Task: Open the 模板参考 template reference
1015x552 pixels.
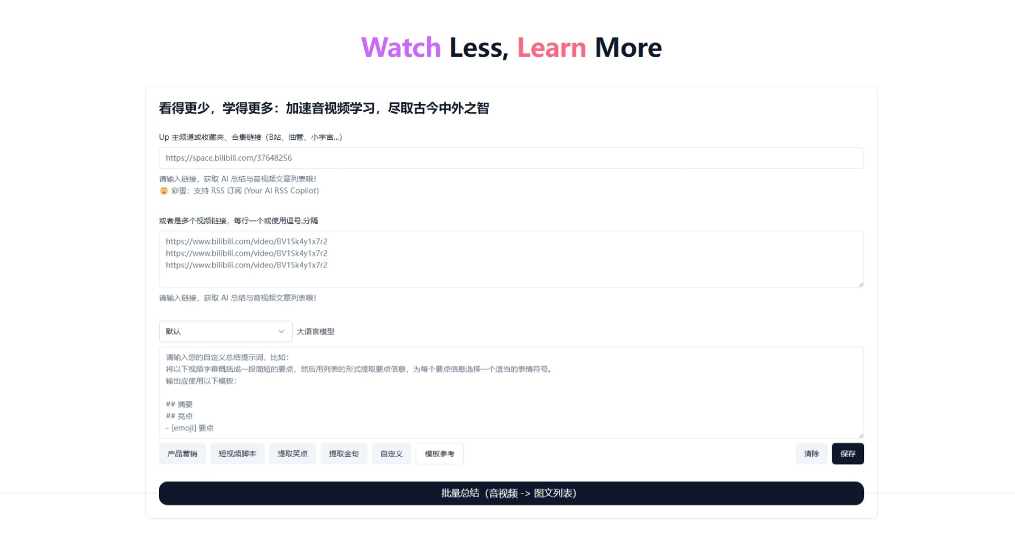Action: click(440, 453)
